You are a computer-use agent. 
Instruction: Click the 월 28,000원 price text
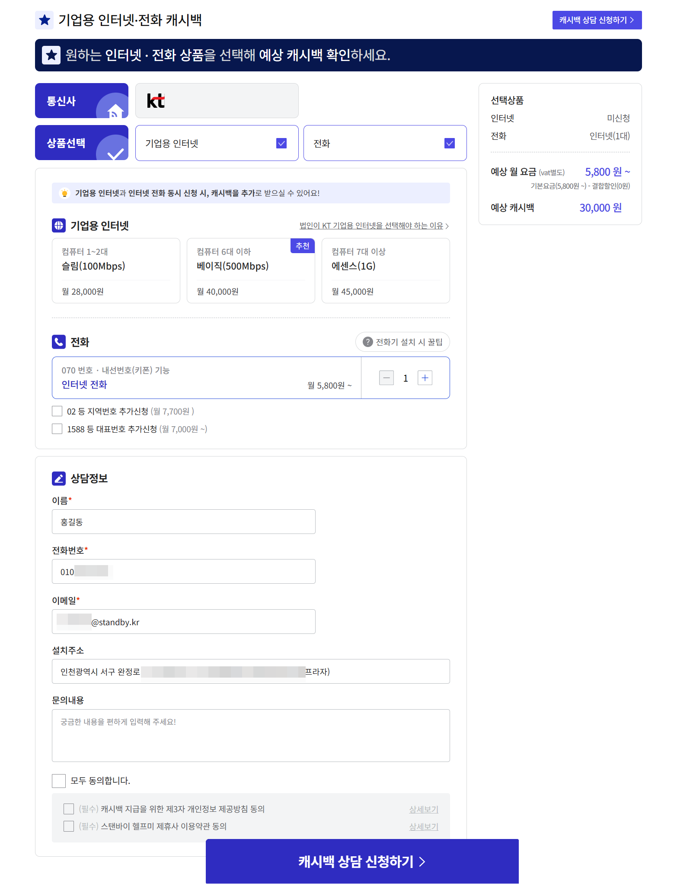point(83,292)
